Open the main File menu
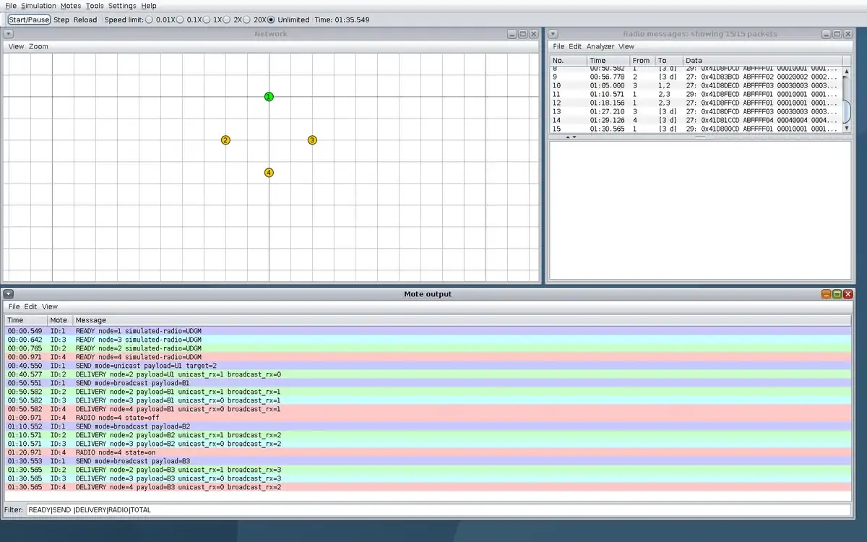Screen dimensions: 867x542 coord(11,6)
